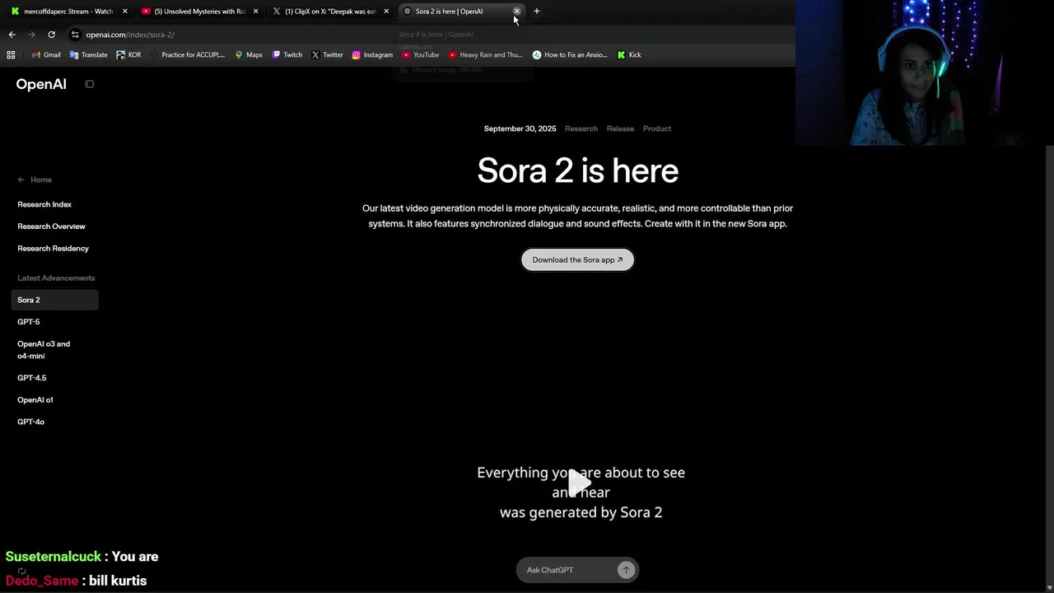
Task: Click the Release tag
Action: click(x=620, y=128)
